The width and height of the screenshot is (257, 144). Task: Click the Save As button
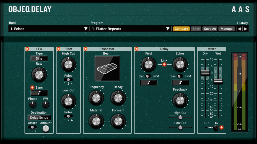[x=210, y=29]
